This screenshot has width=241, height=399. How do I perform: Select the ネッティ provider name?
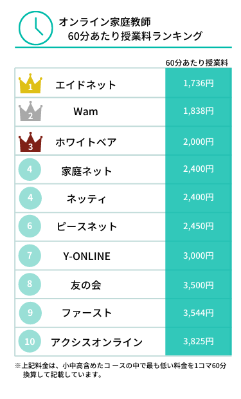(86, 198)
